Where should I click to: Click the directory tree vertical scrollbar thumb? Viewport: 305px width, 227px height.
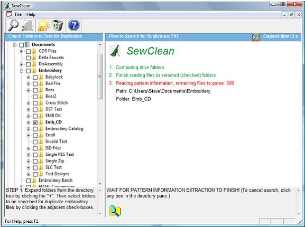click(100, 77)
